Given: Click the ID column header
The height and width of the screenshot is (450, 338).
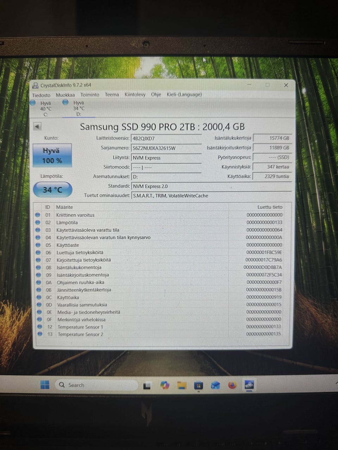Looking at the screenshot, I should coord(48,207).
